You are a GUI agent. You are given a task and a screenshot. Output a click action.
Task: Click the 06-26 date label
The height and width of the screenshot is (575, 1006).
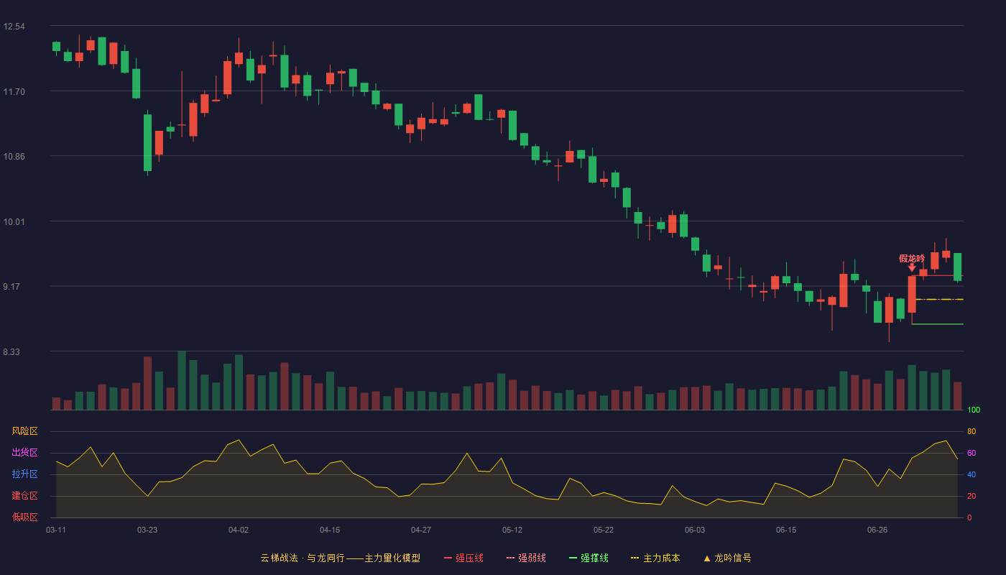(877, 530)
